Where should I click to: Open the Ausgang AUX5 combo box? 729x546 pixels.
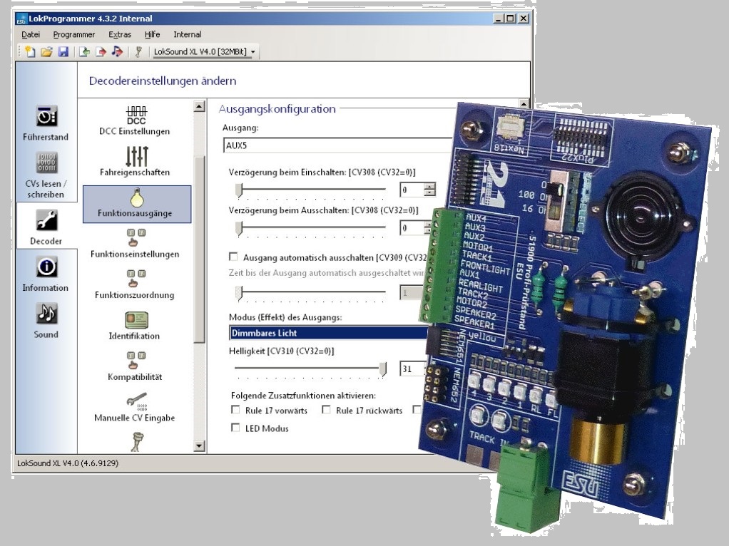click(x=338, y=145)
